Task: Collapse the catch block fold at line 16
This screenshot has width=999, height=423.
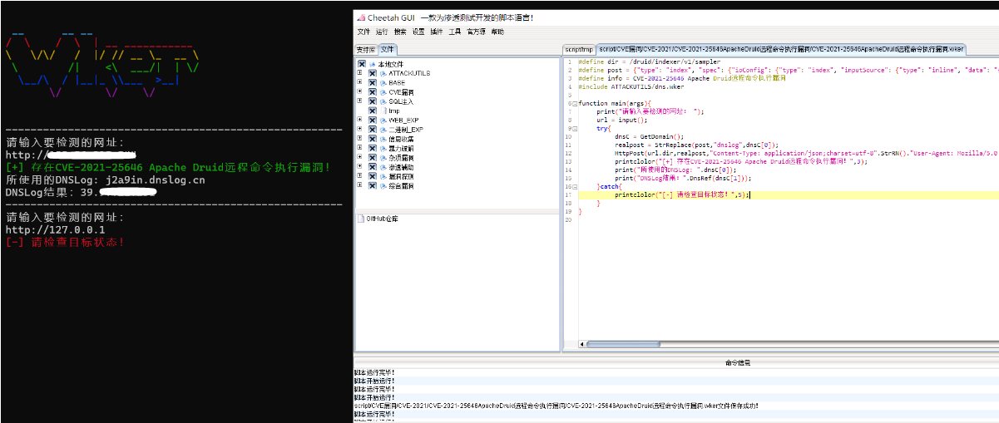Action: pos(575,187)
